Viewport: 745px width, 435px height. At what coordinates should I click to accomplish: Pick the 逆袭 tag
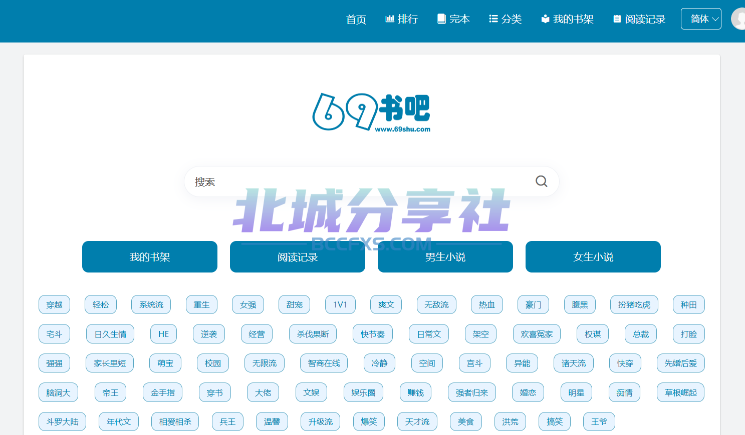209,334
